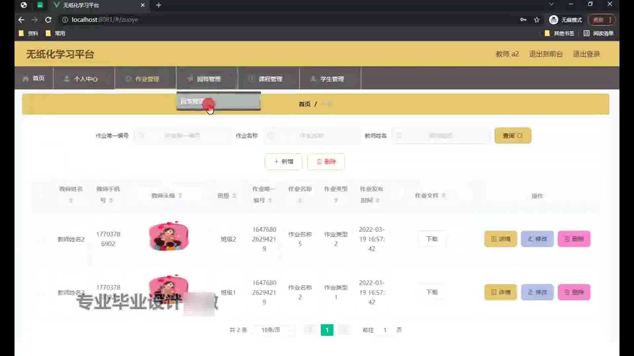Click the sort arrows beside 教师头像 column
The image size is (634, 356).
[x=180, y=195]
